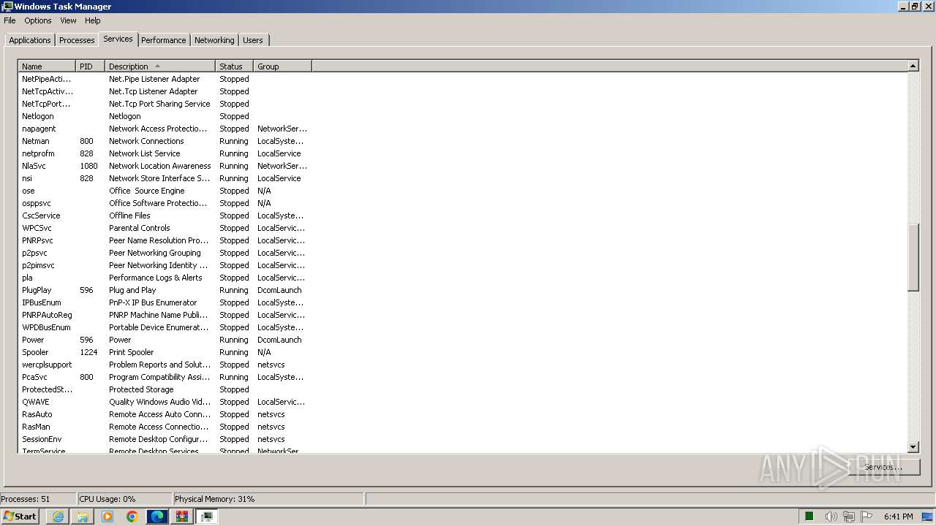Switch to the Networking tab
936x526 pixels.
pos(214,40)
